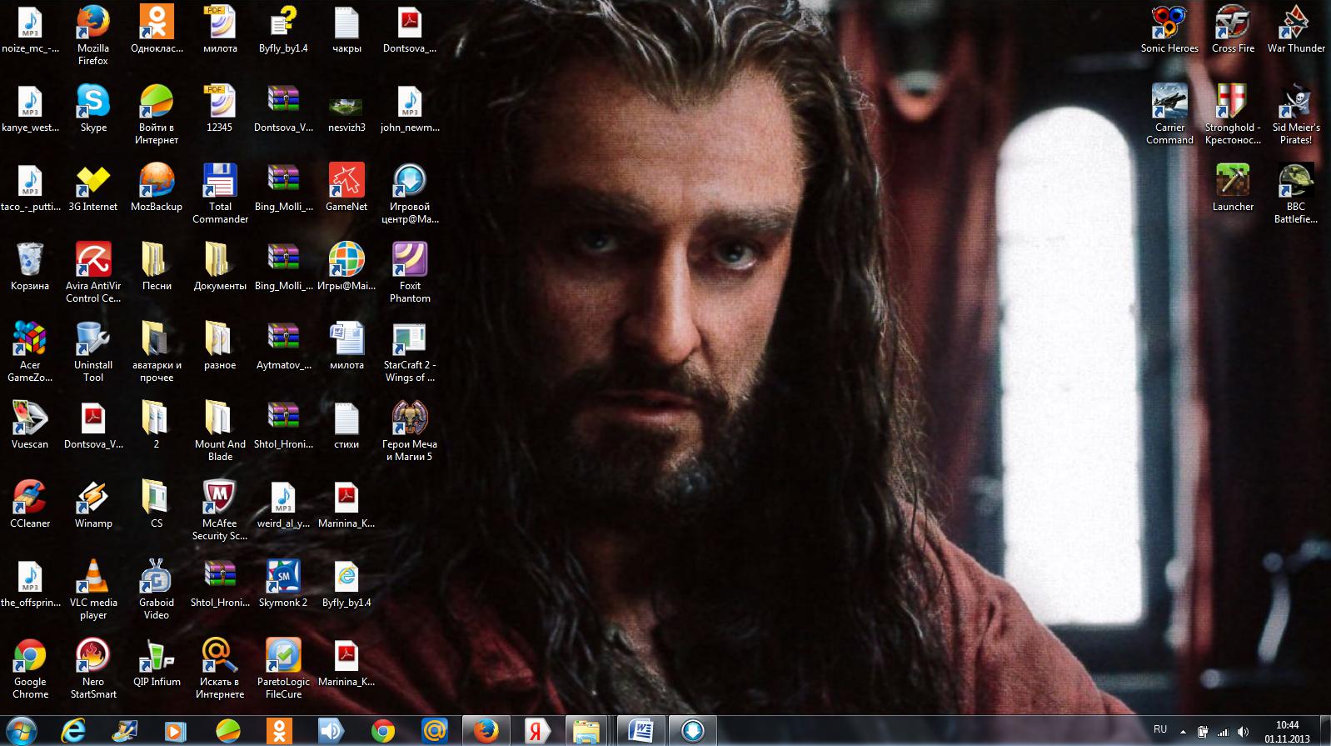This screenshot has height=746, width=1331.
Task: Select the Искать в Интернете icon
Action: pyautogui.click(x=220, y=668)
